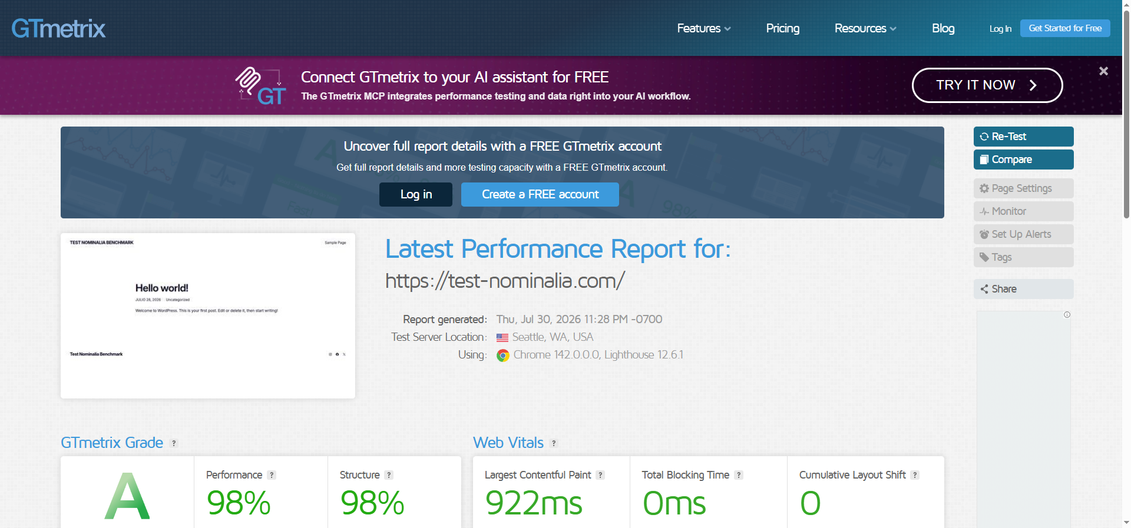
Task: Open the Blog page
Action: click(943, 28)
